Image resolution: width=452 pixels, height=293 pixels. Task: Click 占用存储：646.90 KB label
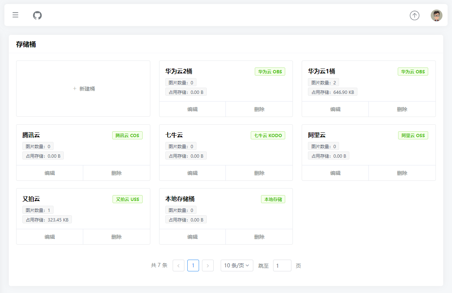tap(333, 92)
